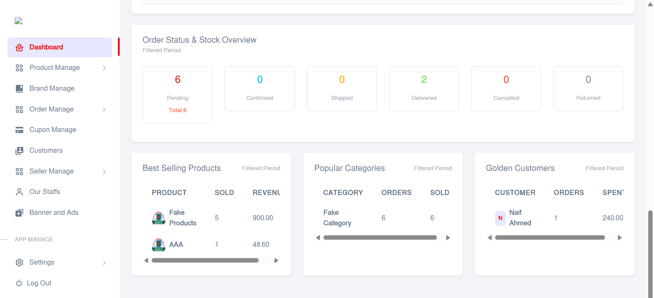Click the Settings gear icon

coord(19,263)
